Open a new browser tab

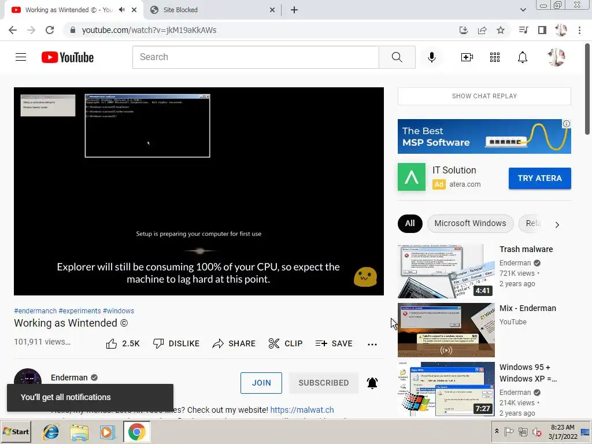pyautogui.click(x=294, y=10)
